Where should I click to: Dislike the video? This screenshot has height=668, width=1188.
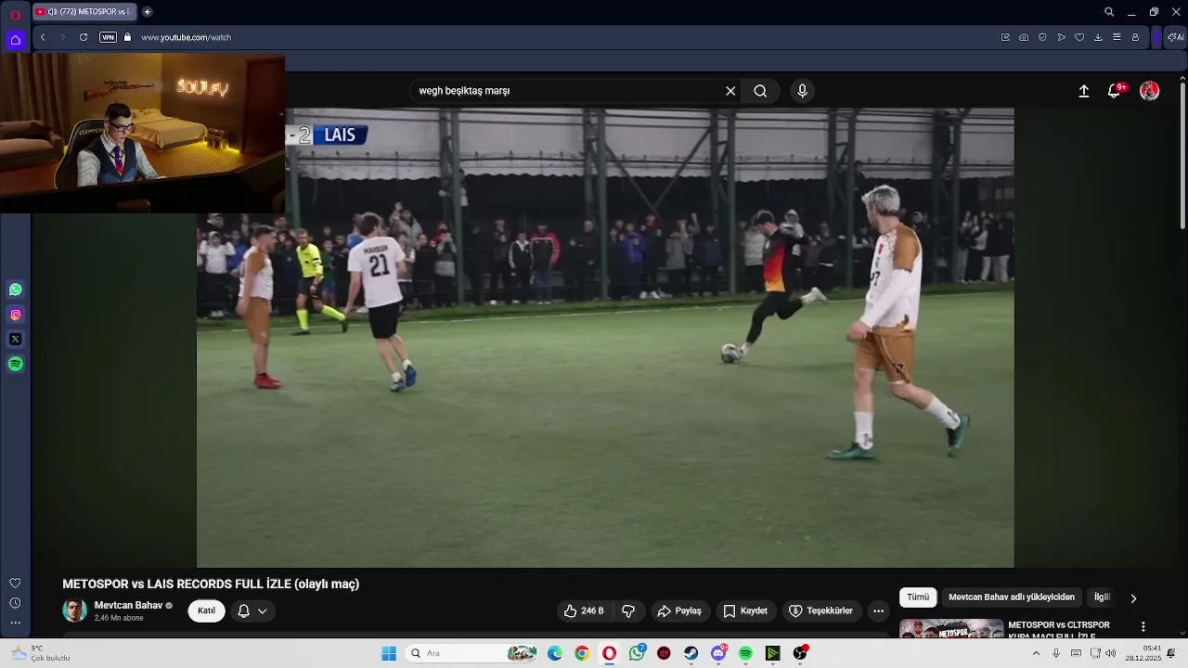[x=628, y=610]
